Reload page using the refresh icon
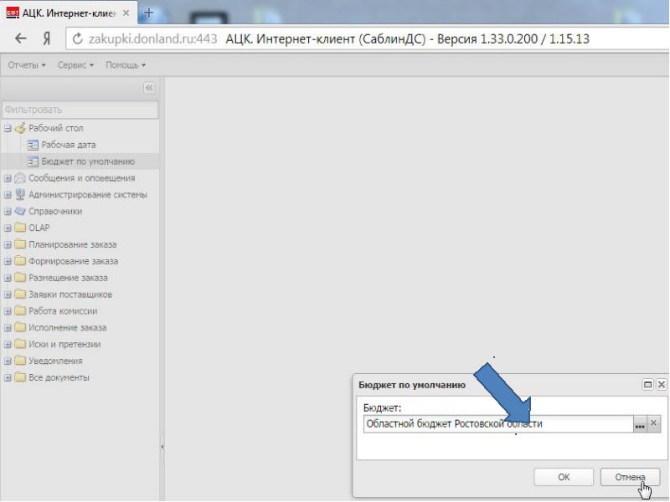 point(77,38)
